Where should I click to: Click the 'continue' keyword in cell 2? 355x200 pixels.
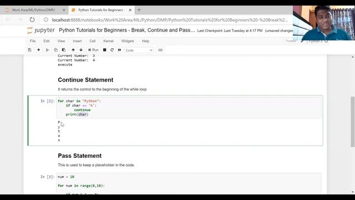pos(82,110)
